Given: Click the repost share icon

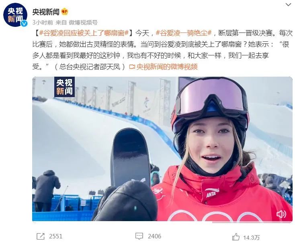Looking at the screenshot, I should [41, 236].
